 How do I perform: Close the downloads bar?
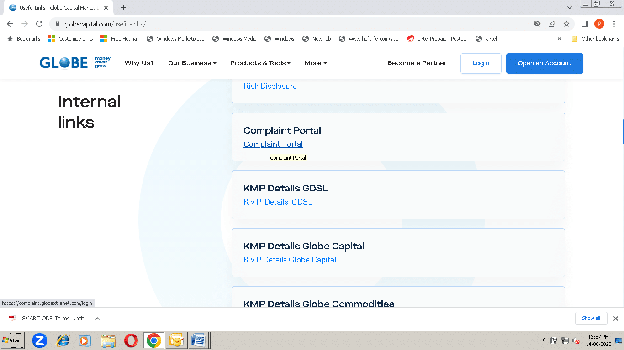coord(615,319)
